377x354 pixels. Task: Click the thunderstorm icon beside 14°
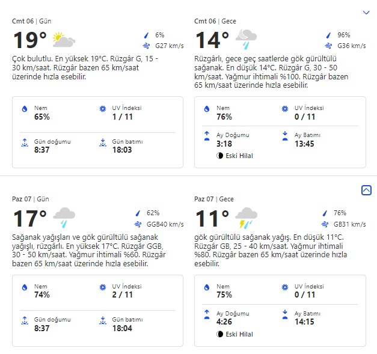click(x=245, y=40)
